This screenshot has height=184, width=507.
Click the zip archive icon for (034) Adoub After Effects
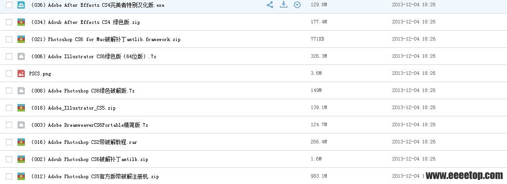pyautogui.click(x=21, y=22)
